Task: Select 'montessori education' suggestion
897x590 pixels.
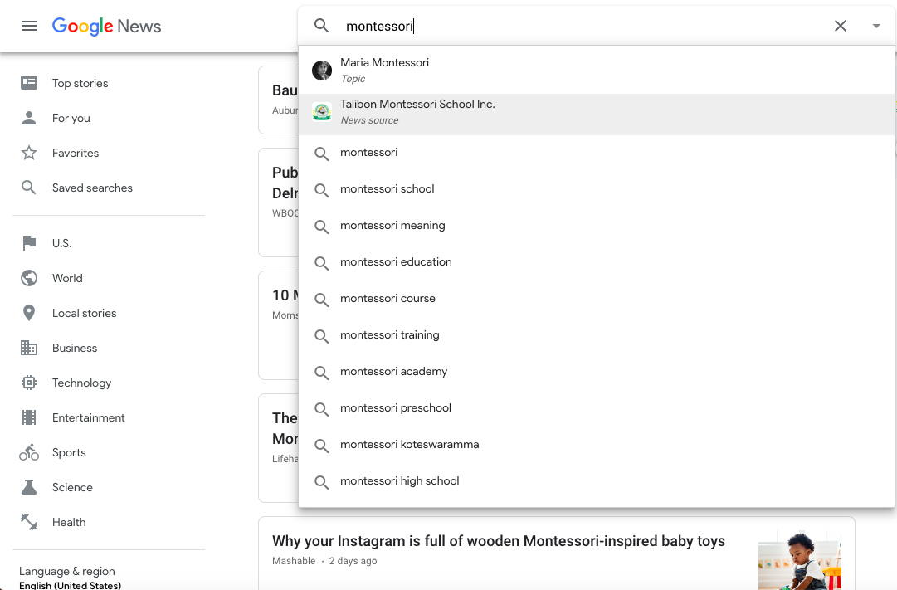Action: click(x=396, y=262)
